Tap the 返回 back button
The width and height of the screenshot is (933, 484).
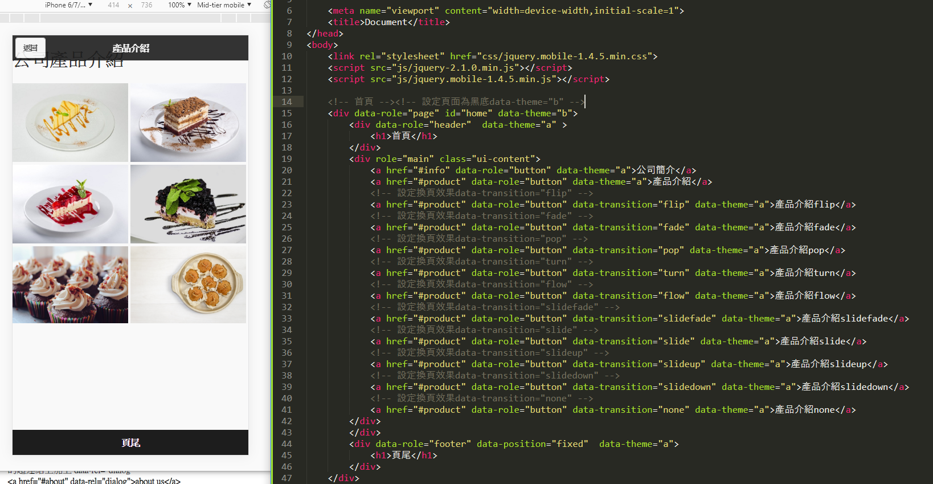30,48
